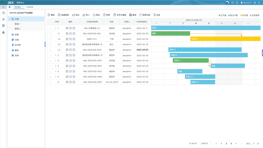This screenshot has width=263, height=148.
Task: Expand row 3 with the chevron
Action: [56, 60]
